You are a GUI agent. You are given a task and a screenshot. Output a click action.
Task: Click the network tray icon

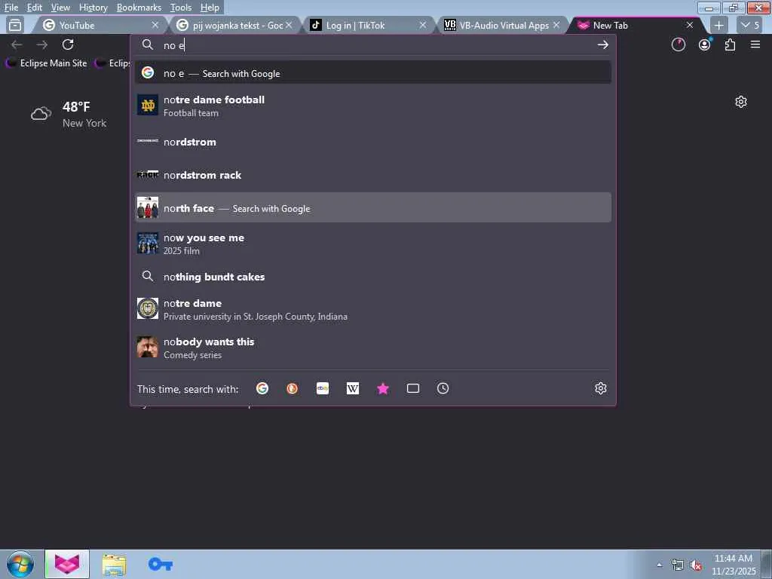[x=678, y=565]
